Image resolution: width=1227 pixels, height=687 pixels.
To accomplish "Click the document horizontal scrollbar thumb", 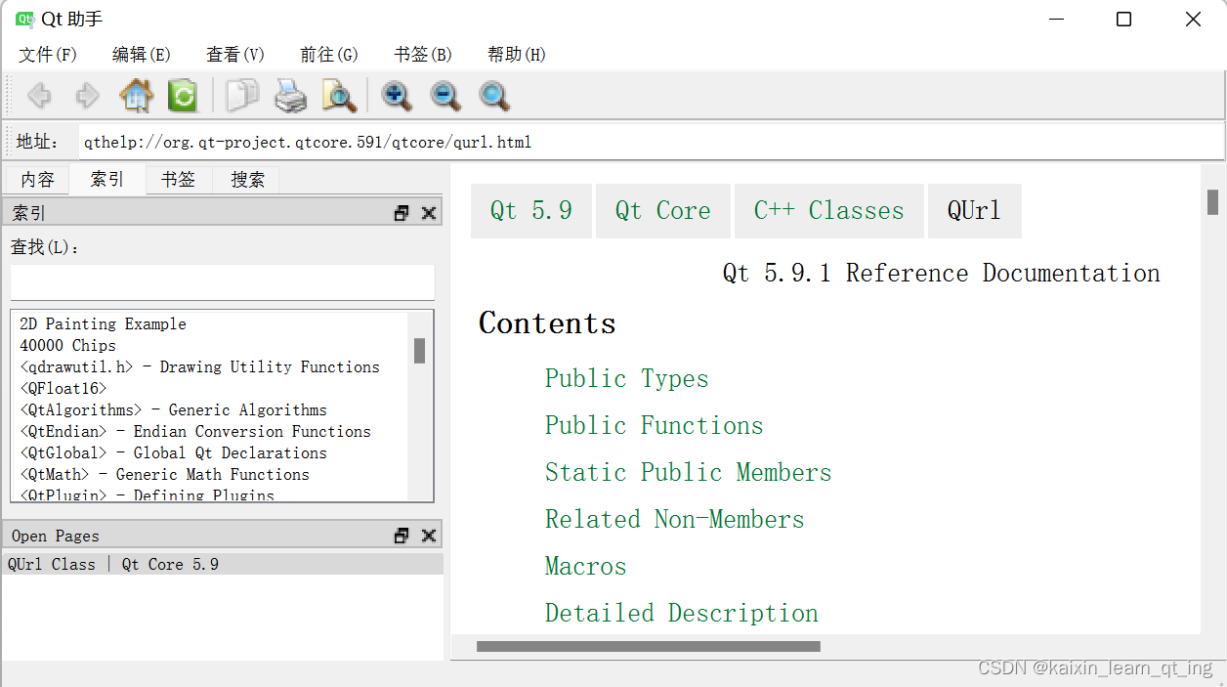I will tap(649, 646).
